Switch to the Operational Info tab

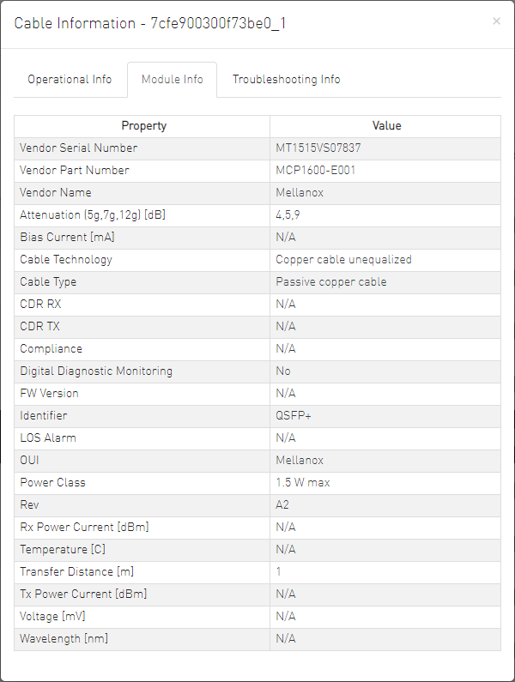coord(70,80)
